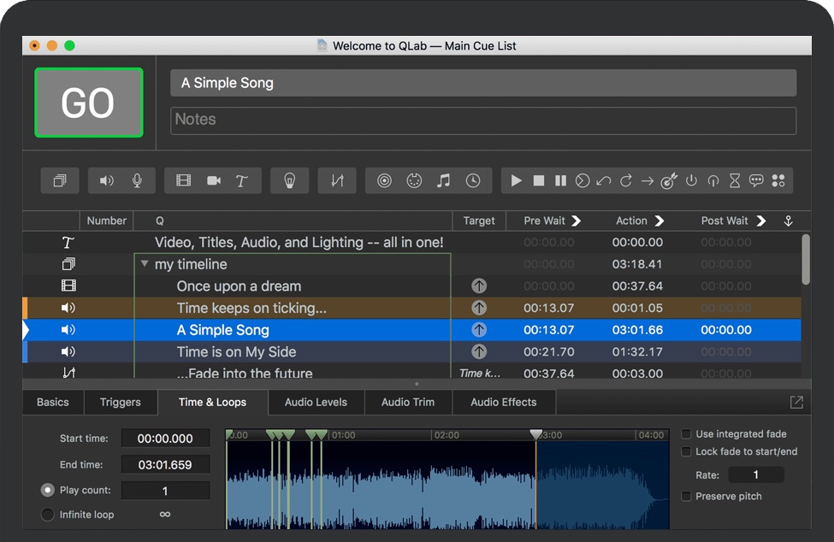
Task: Pop out the inspector panel
Action: (x=796, y=402)
